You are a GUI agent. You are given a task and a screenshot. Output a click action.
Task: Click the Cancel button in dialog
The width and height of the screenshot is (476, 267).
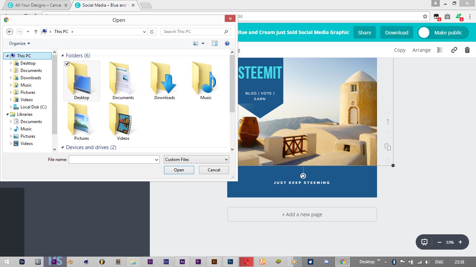(x=214, y=170)
